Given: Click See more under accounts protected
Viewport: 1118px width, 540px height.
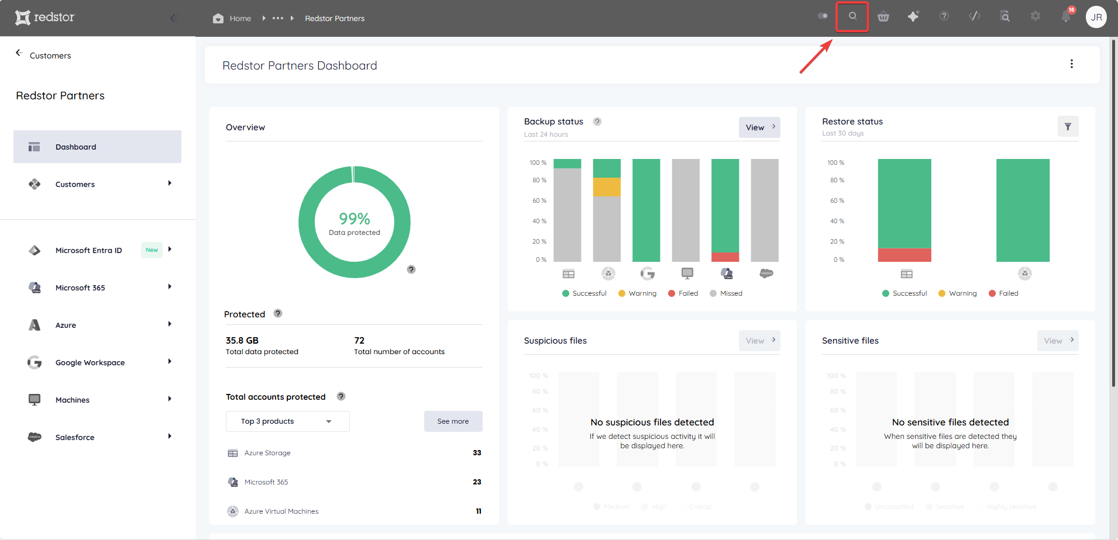Looking at the screenshot, I should 453,421.
